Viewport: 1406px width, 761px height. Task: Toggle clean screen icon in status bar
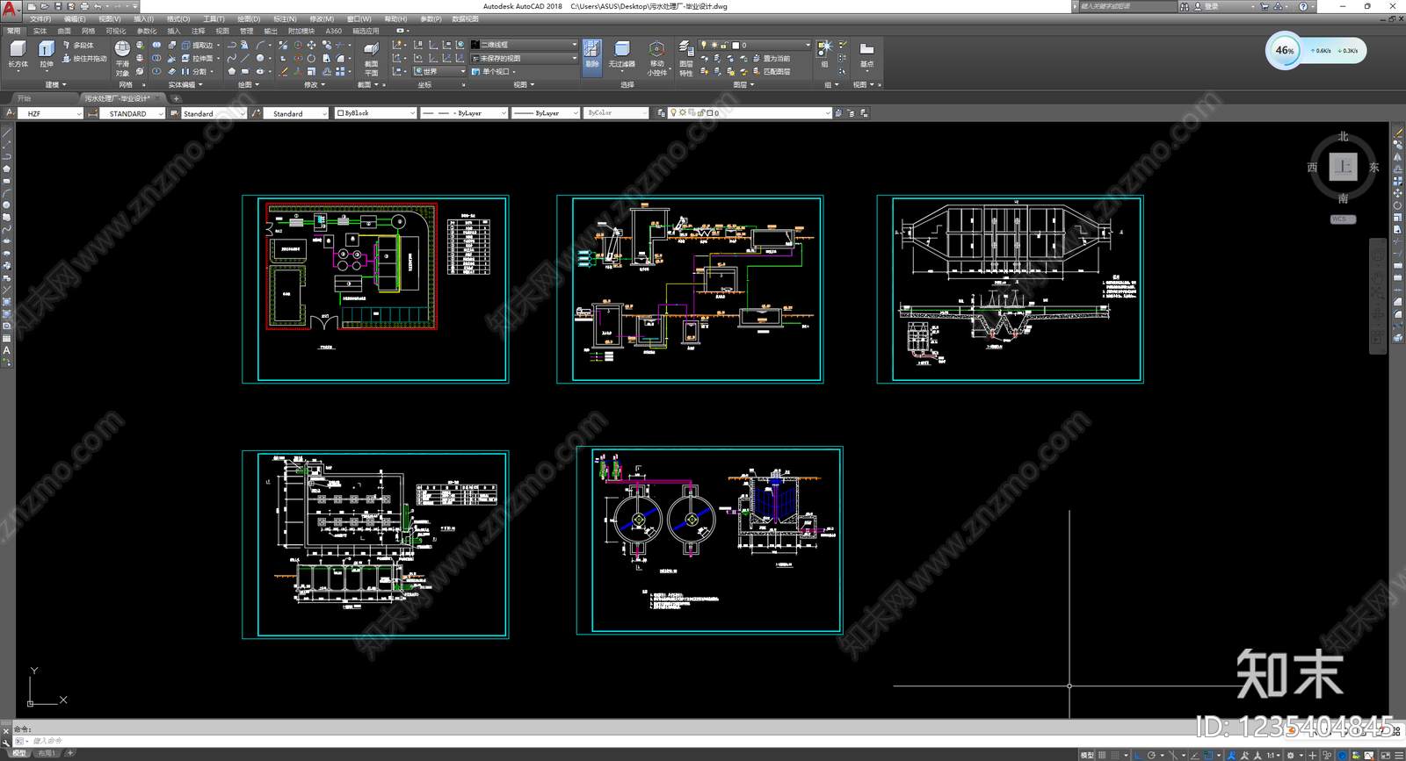point(1384,755)
